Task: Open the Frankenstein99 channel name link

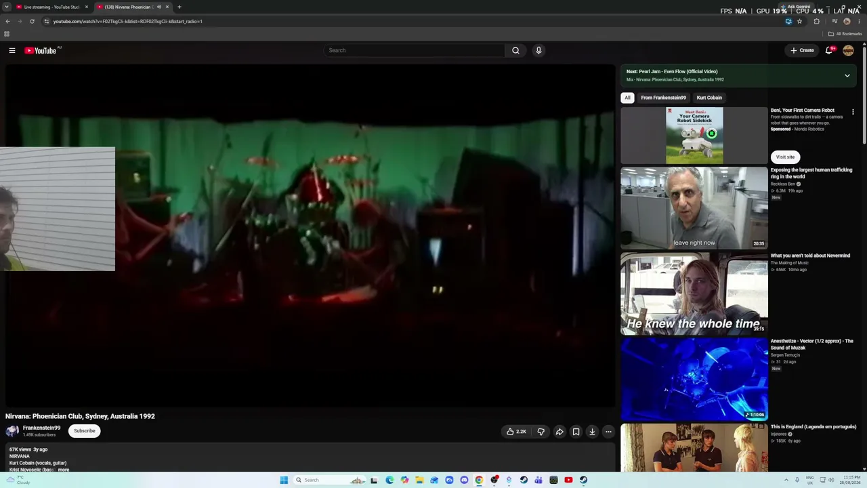Action: click(41, 428)
